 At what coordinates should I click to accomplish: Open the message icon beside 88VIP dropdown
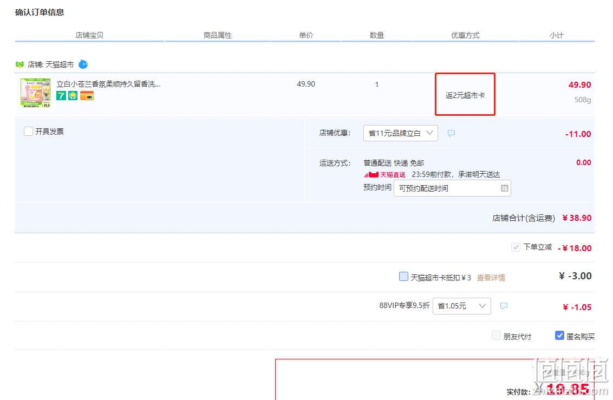coord(504,306)
